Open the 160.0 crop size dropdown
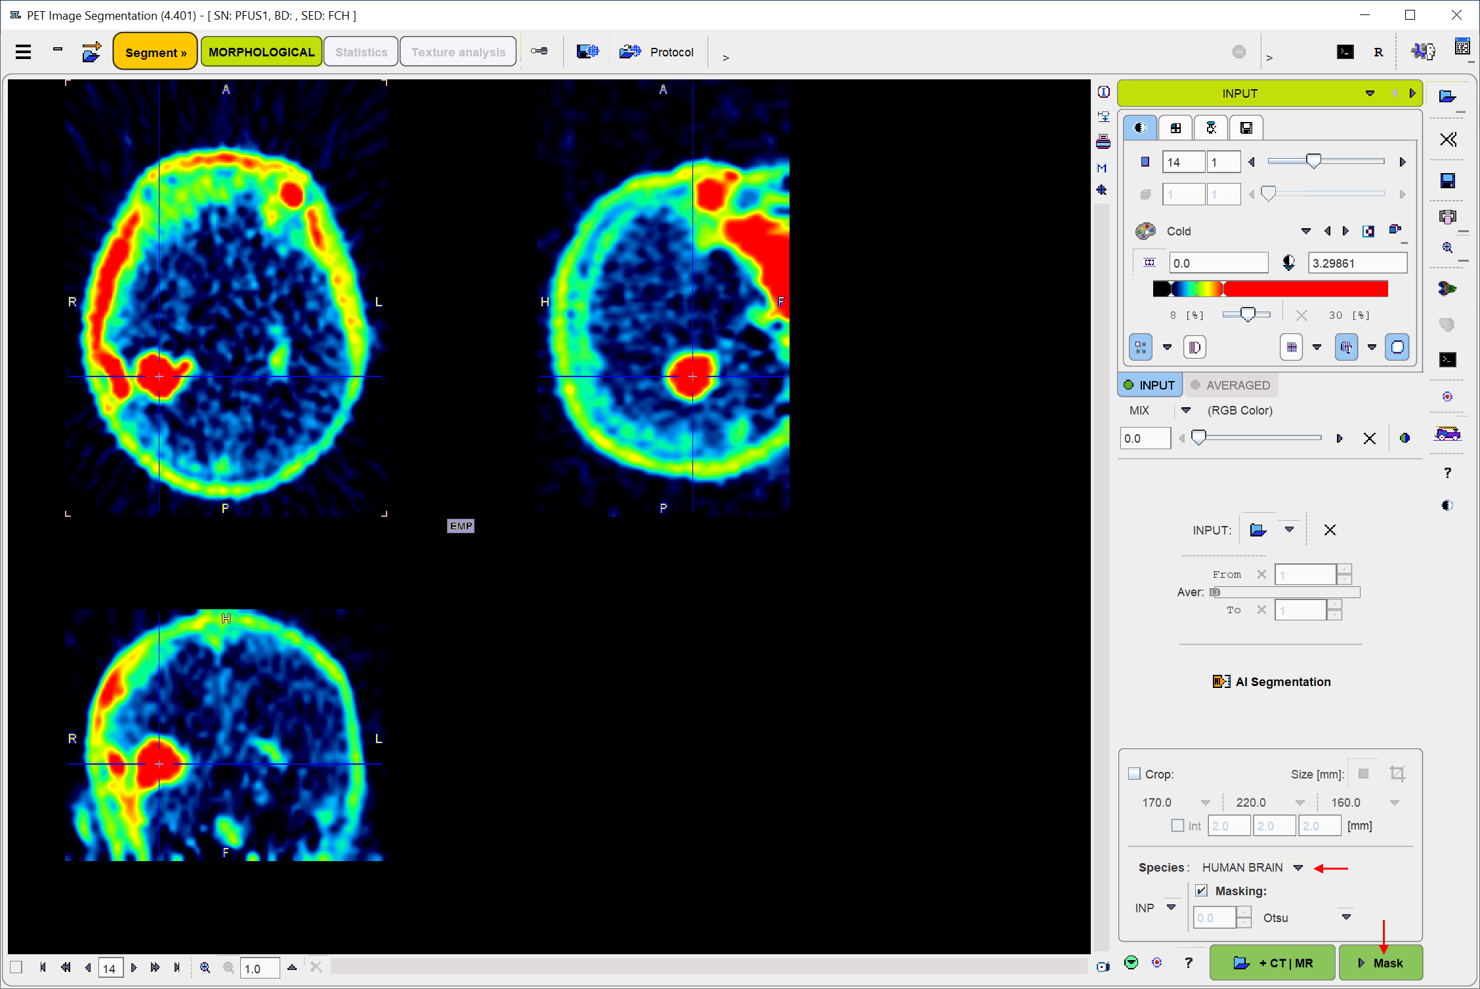This screenshot has width=1480, height=989. click(x=1395, y=803)
